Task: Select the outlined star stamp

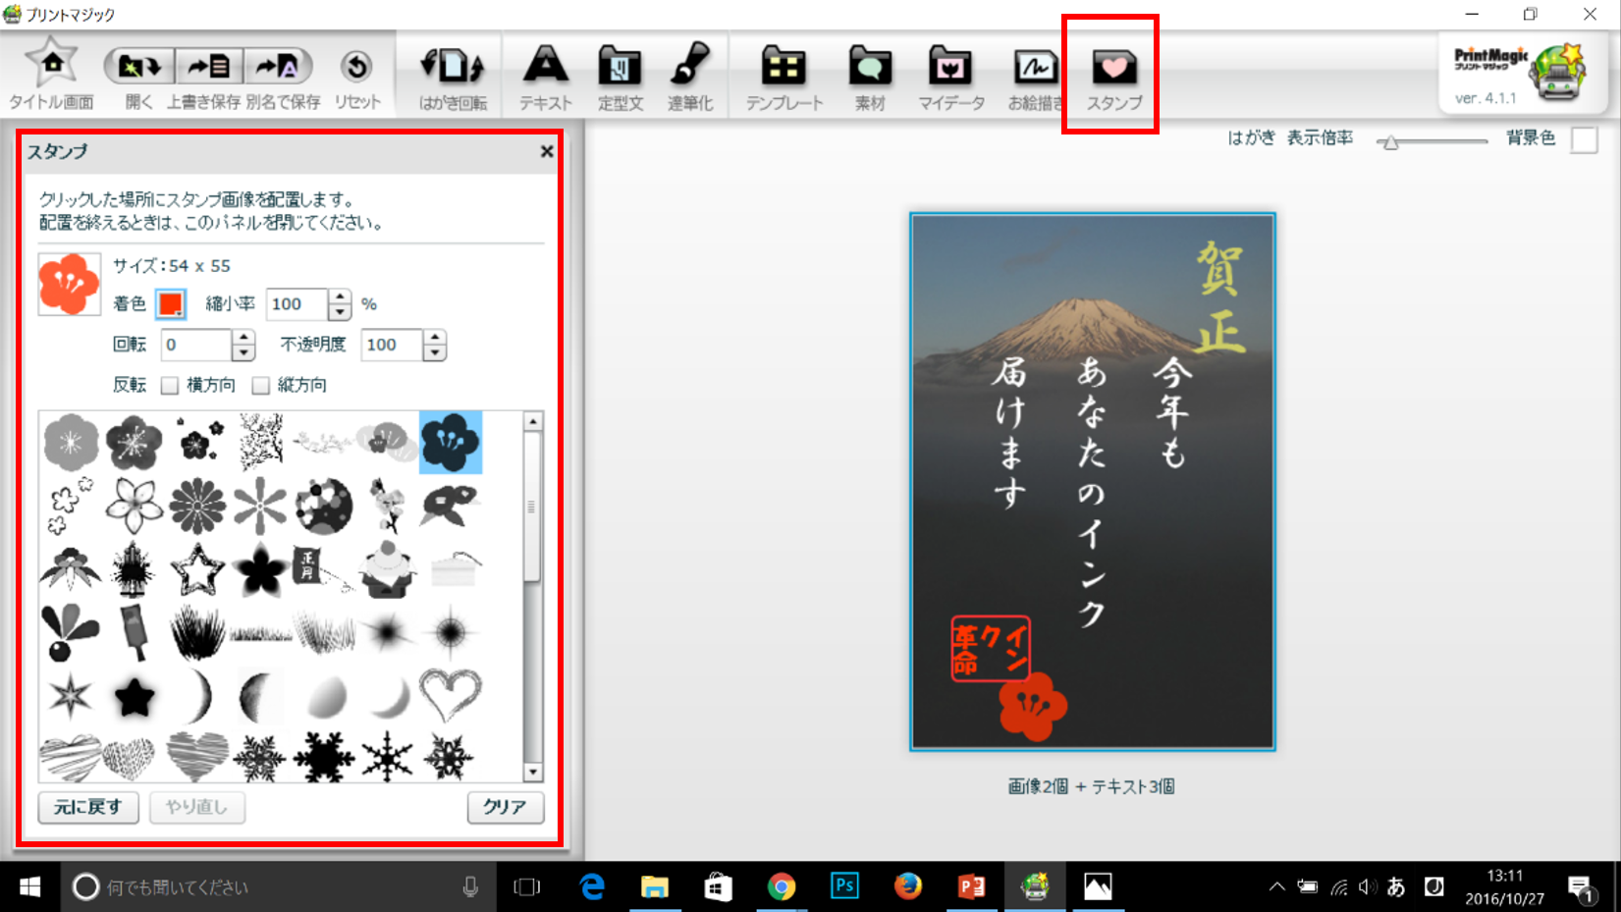Action: point(196,569)
